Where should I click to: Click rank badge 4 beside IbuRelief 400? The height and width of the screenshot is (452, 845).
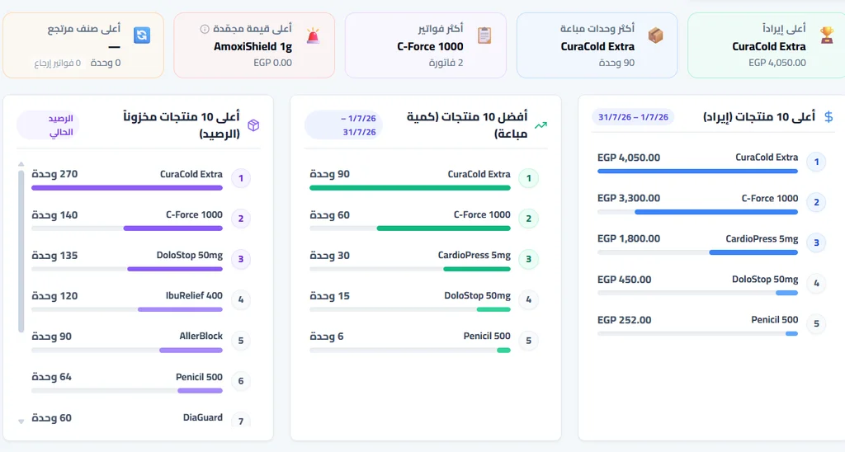click(240, 299)
